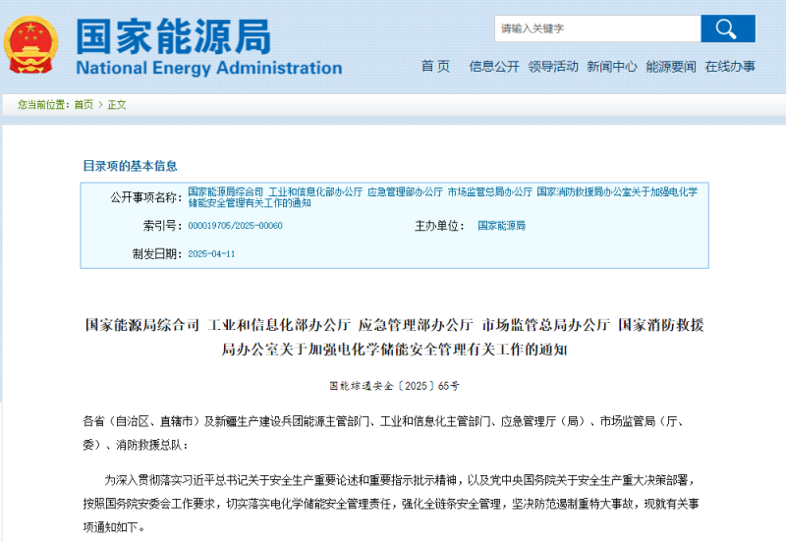Open the 领导活动 navigation item
The height and width of the screenshot is (542, 786).
(553, 66)
